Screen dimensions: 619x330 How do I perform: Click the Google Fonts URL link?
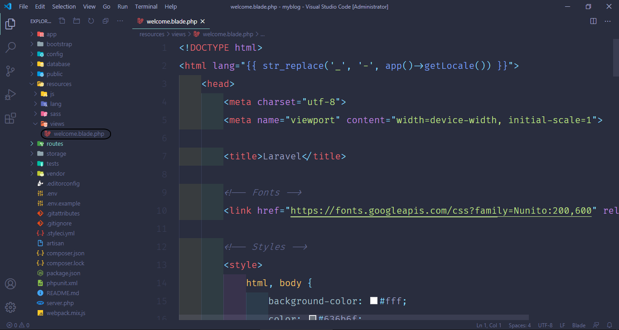[x=441, y=210]
